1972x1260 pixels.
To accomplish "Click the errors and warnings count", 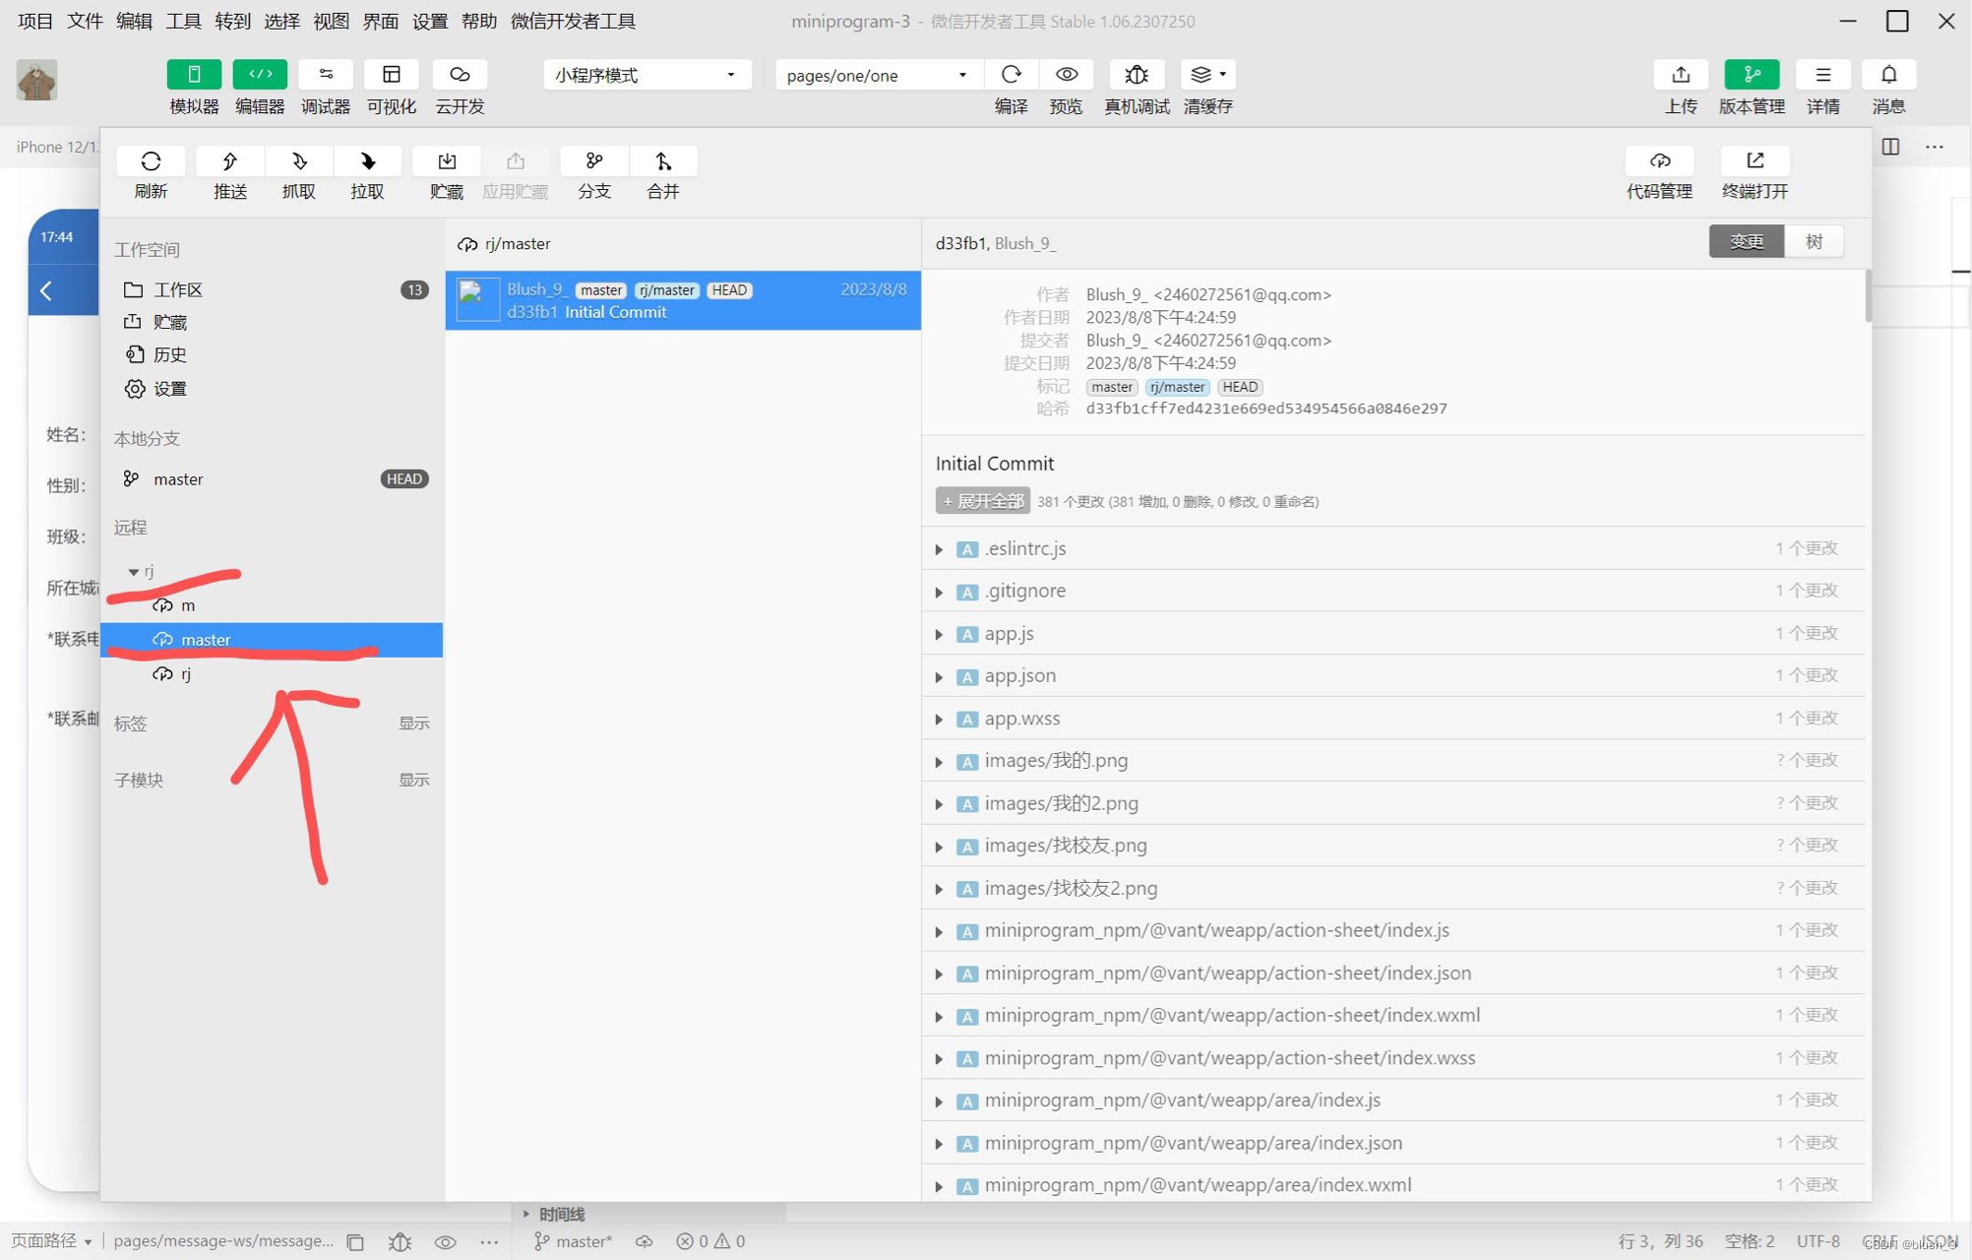I will tap(710, 1241).
